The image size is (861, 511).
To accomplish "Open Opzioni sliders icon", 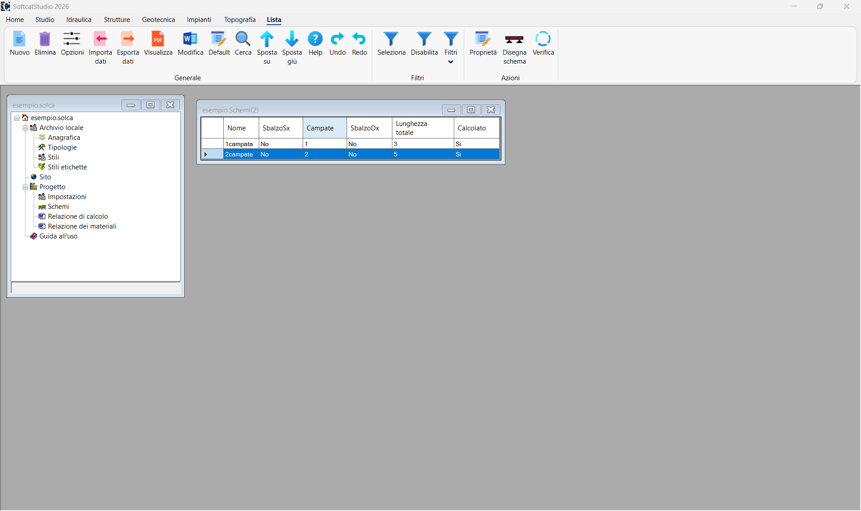I will click(72, 39).
